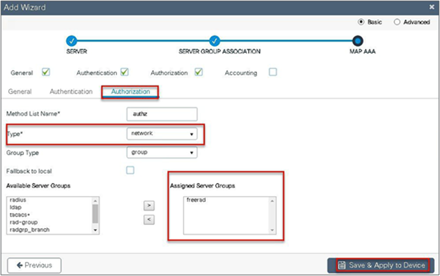
Task: Switch to the Authentication tab
Action: [x=71, y=92]
